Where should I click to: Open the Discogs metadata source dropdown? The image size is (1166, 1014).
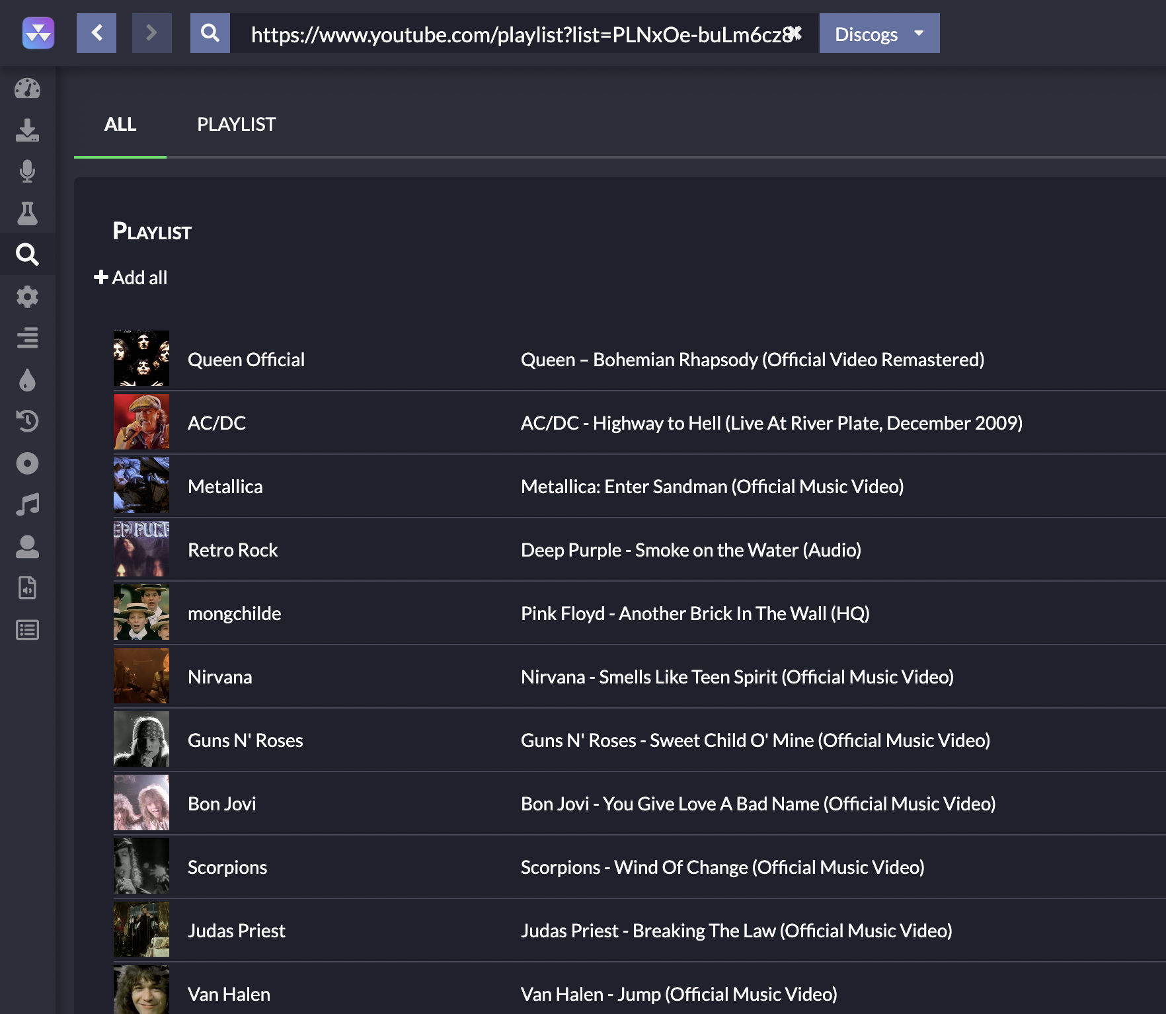[879, 33]
